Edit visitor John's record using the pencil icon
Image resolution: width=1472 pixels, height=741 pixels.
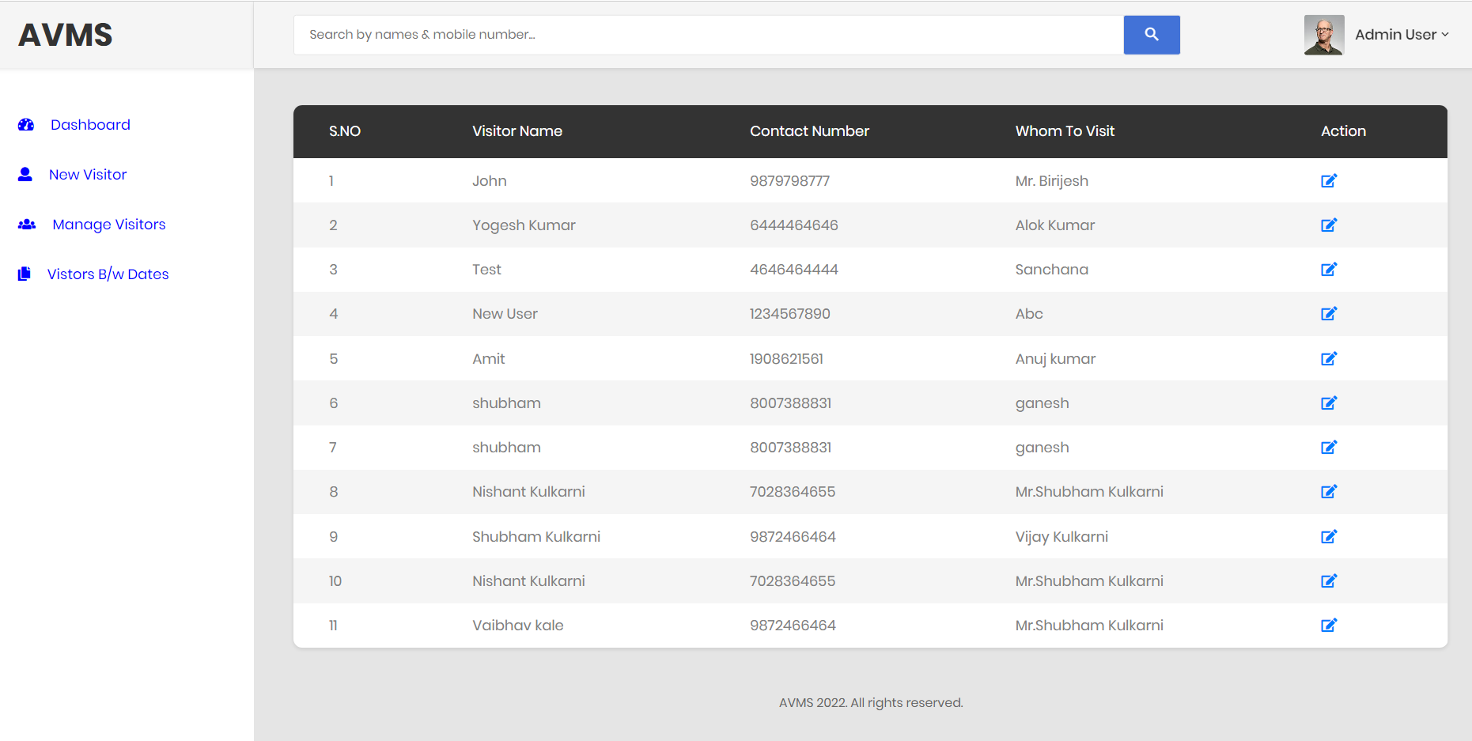(x=1329, y=180)
